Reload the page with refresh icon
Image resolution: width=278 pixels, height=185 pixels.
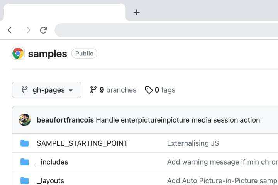point(44,30)
